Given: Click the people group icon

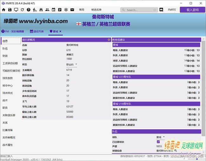Looking at the screenshot, I should pyautogui.click(x=47, y=10).
